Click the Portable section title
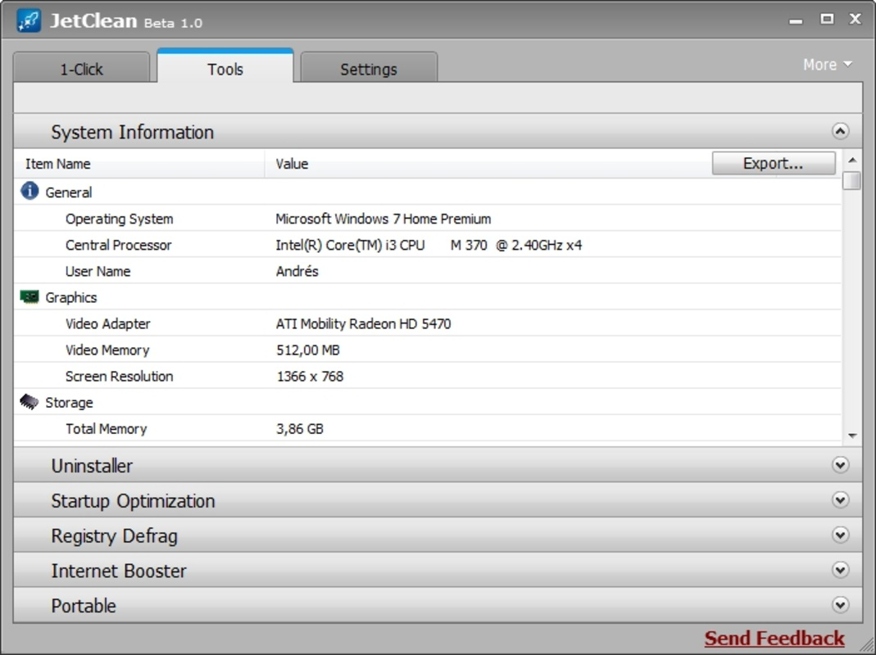 tap(84, 605)
